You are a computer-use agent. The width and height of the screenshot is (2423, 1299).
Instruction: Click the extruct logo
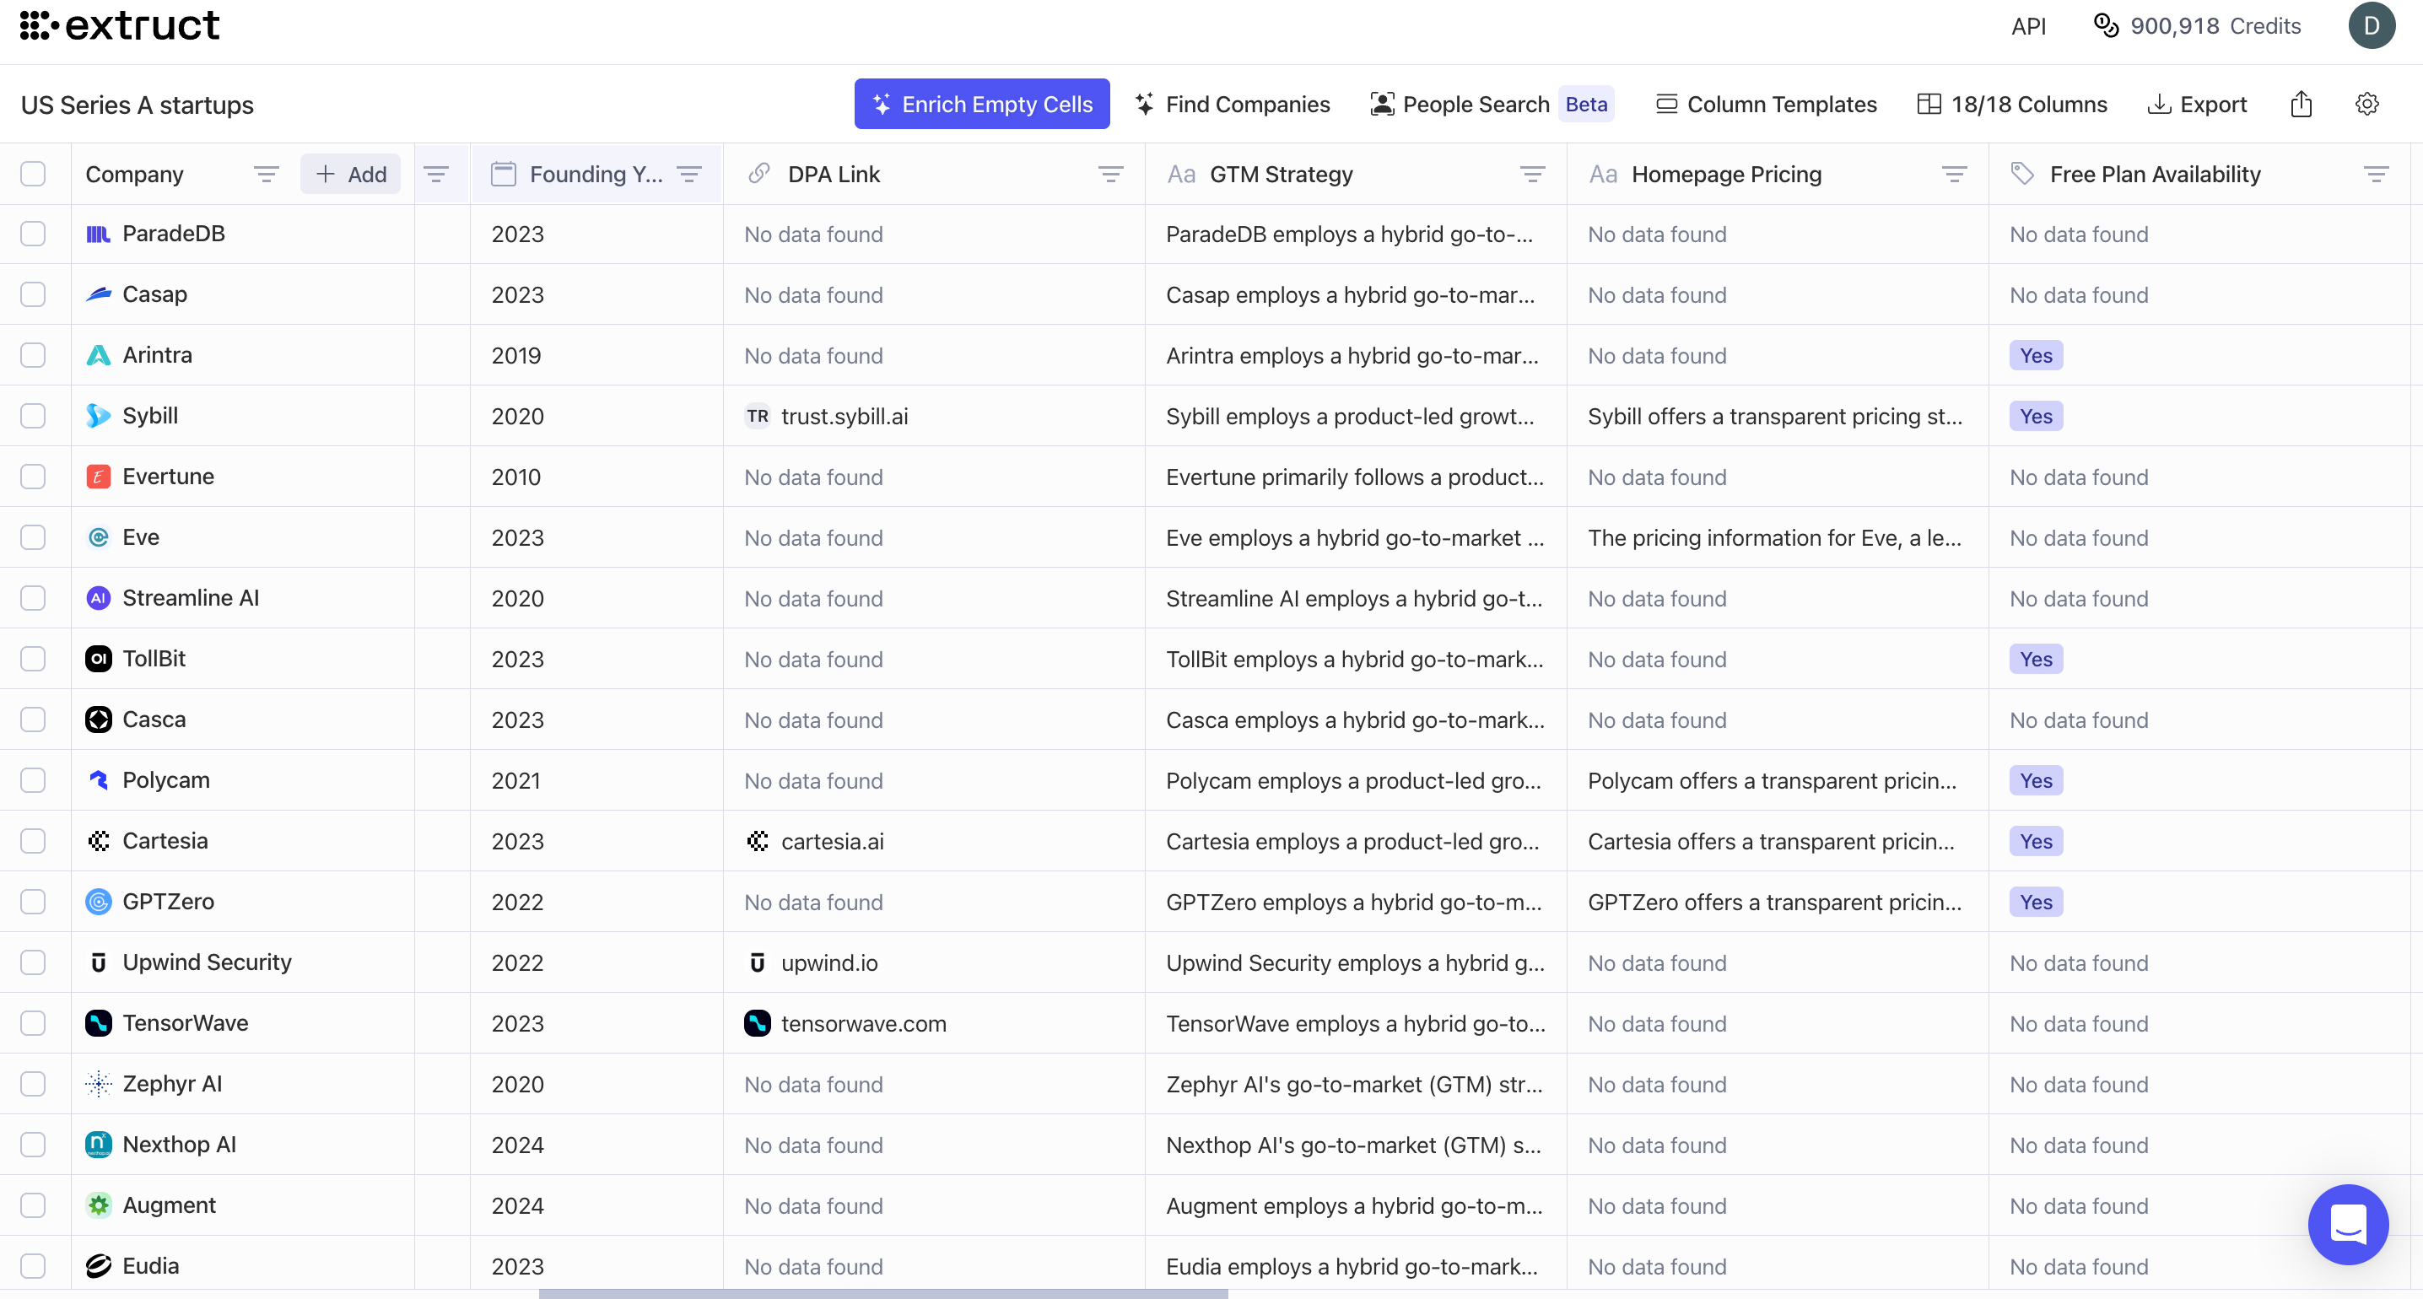120,25
